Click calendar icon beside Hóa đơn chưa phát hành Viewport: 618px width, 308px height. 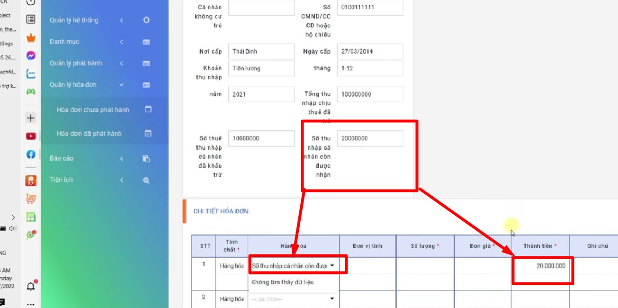click(x=148, y=109)
